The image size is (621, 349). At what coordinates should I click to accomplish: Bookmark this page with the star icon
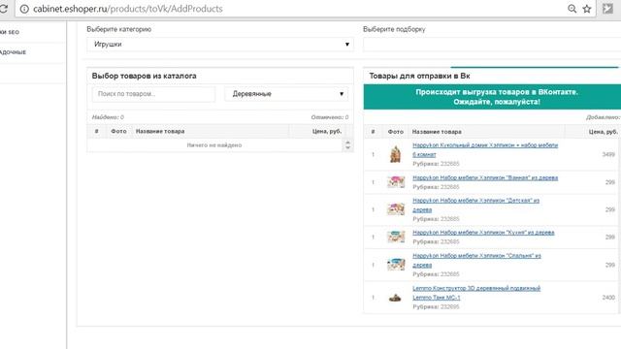pos(587,9)
